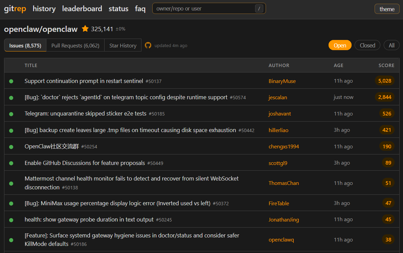The height and width of the screenshot is (253, 403).
Task: Open Surface systemd gateway hygiene feature issue
Action: click(132, 239)
